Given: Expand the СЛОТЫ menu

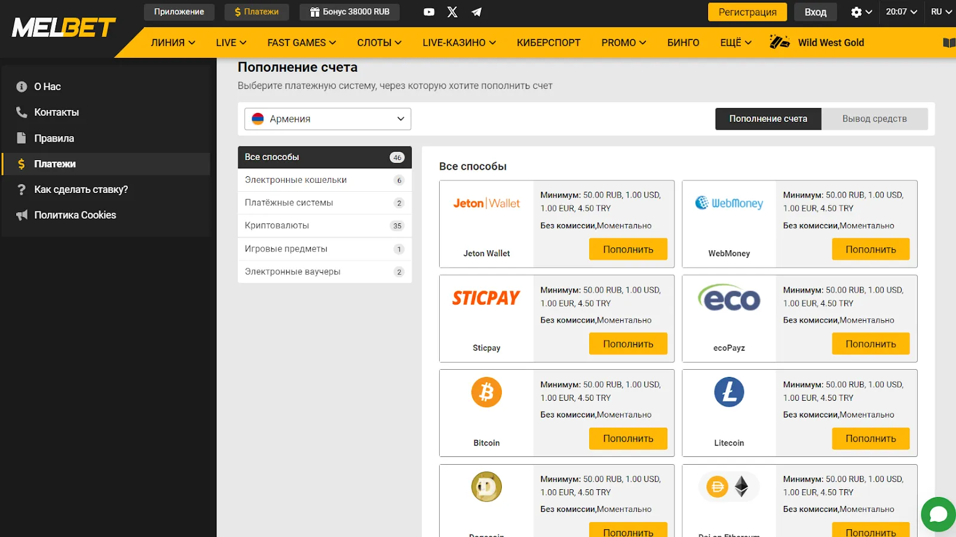Looking at the screenshot, I should 379,42.
